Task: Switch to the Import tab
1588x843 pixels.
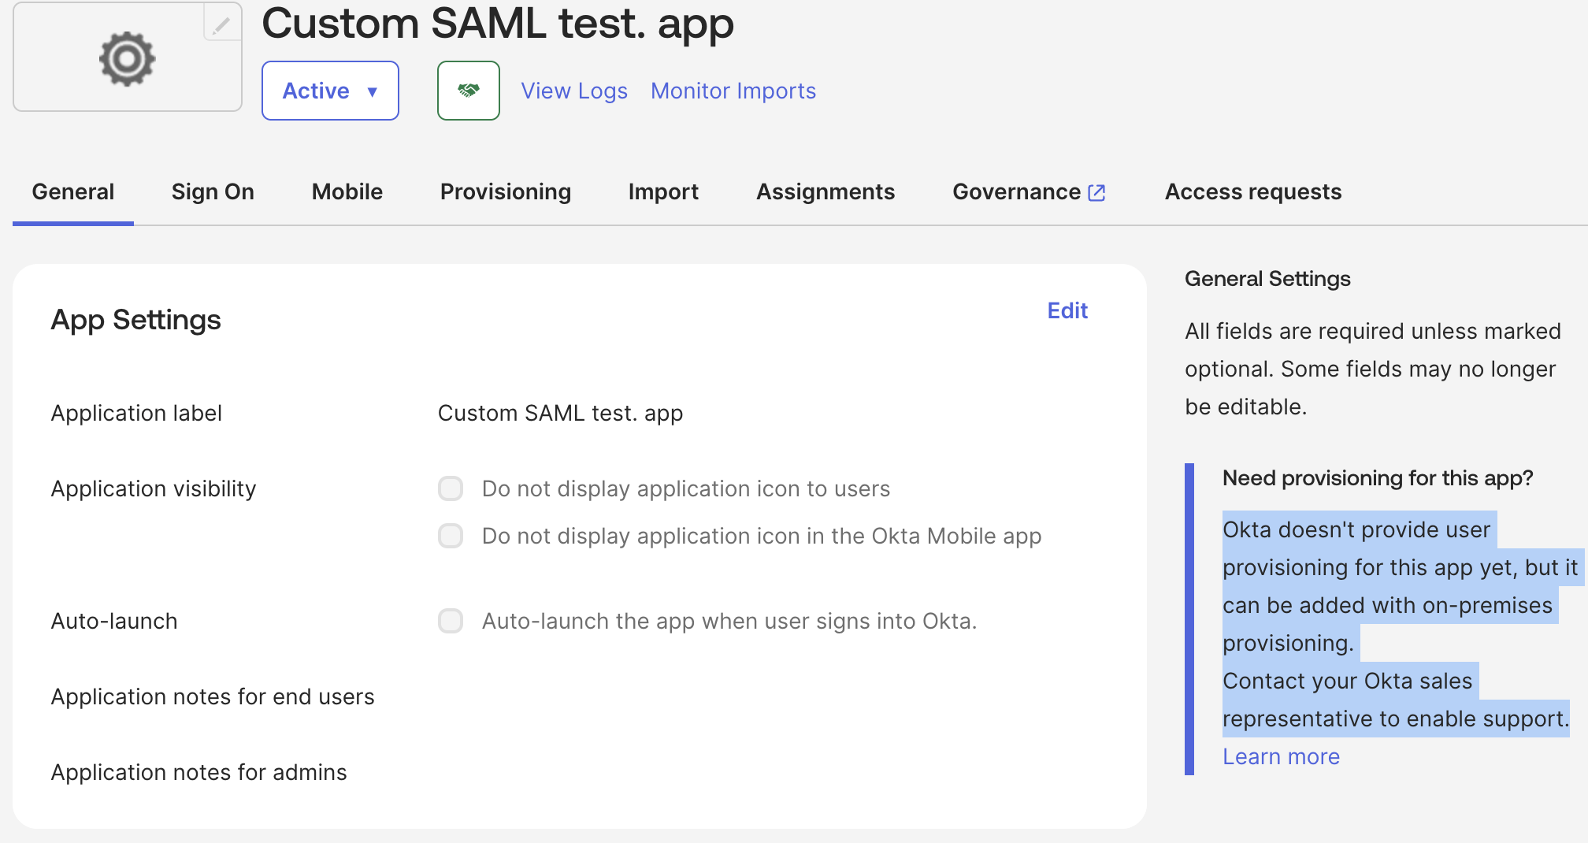Action: click(x=663, y=191)
